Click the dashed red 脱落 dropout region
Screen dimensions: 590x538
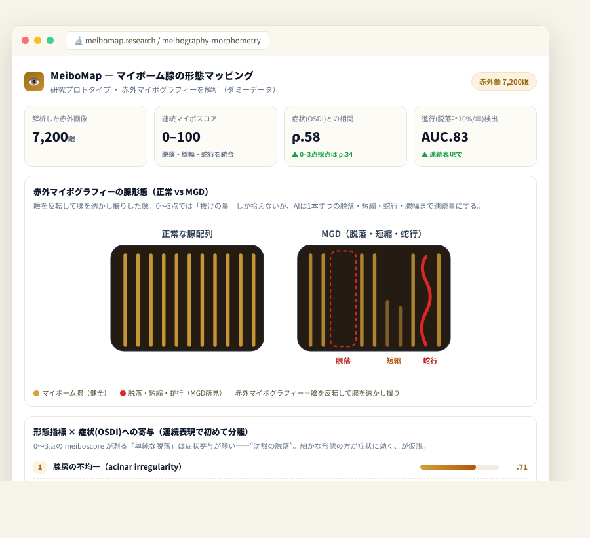click(x=343, y=298)
